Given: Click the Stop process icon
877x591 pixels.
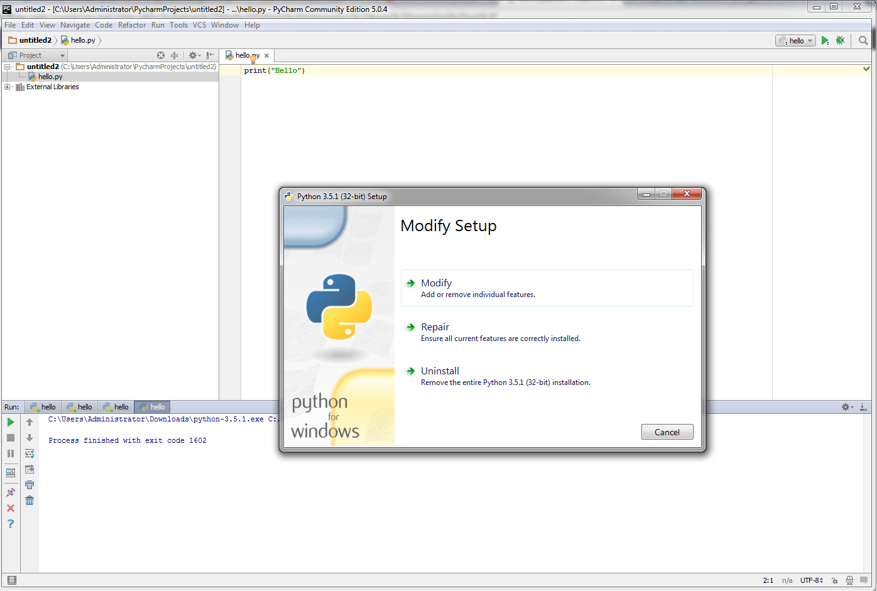Looking at the screenshot, I should (x=11, y=437).
